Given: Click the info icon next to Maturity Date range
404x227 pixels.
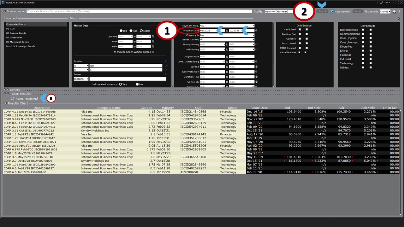Looking at the screenshot, I should pyautogui.click(x=256, y=31).
